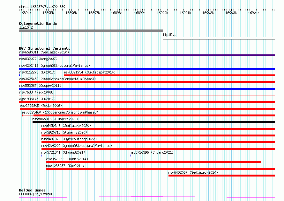Viewport: 284px width, 201px height.
Task: Click the 16897k ruler label
Action: (94, 13)
